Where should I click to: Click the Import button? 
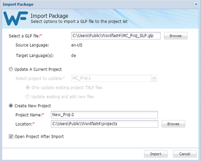156,154
